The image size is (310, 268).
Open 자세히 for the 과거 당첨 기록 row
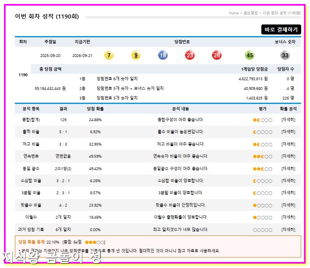point(288,229)
